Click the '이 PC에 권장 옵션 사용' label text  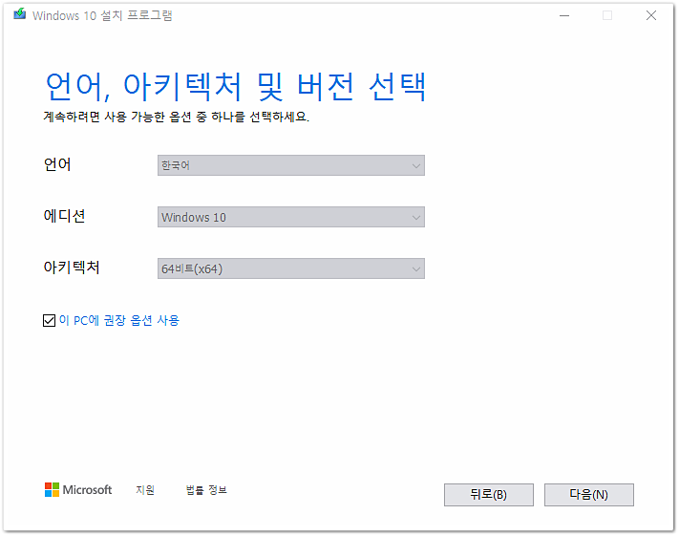pyautogui.click(x=119, y=320)
